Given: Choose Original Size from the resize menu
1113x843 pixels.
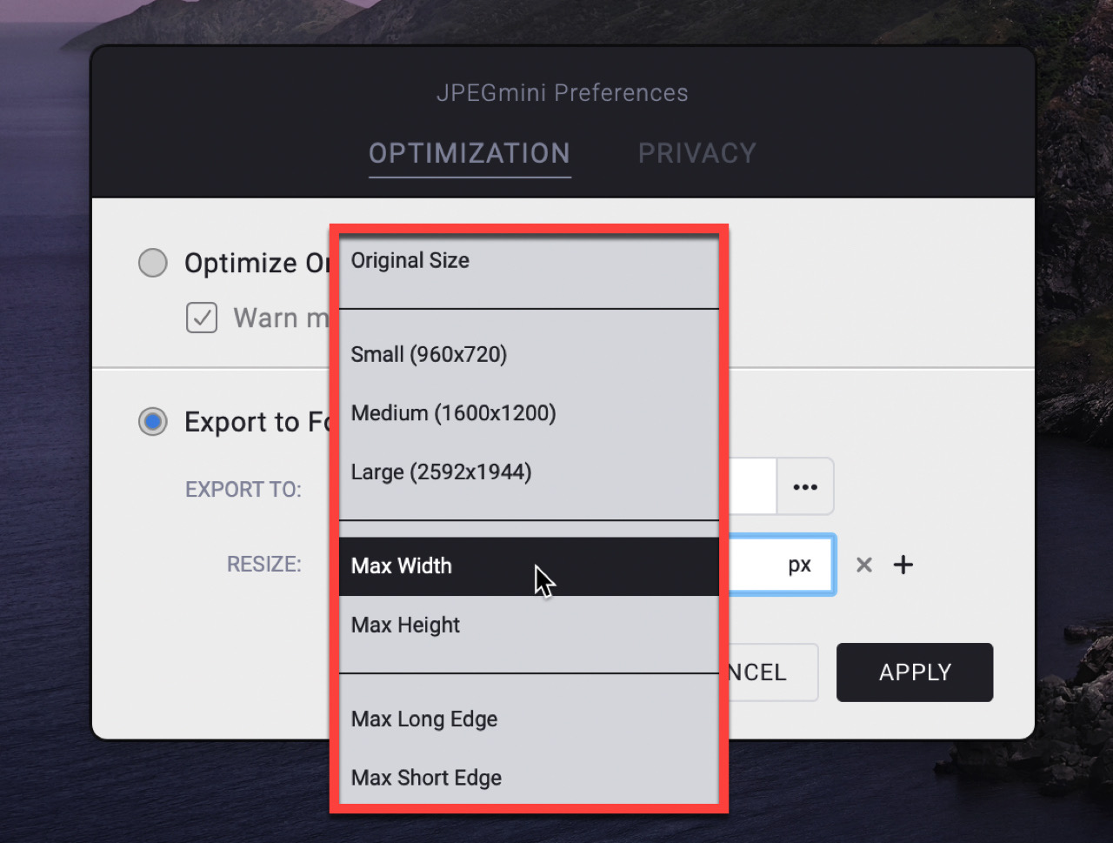Looking at the screenshot, I should [x=529, y=261].
